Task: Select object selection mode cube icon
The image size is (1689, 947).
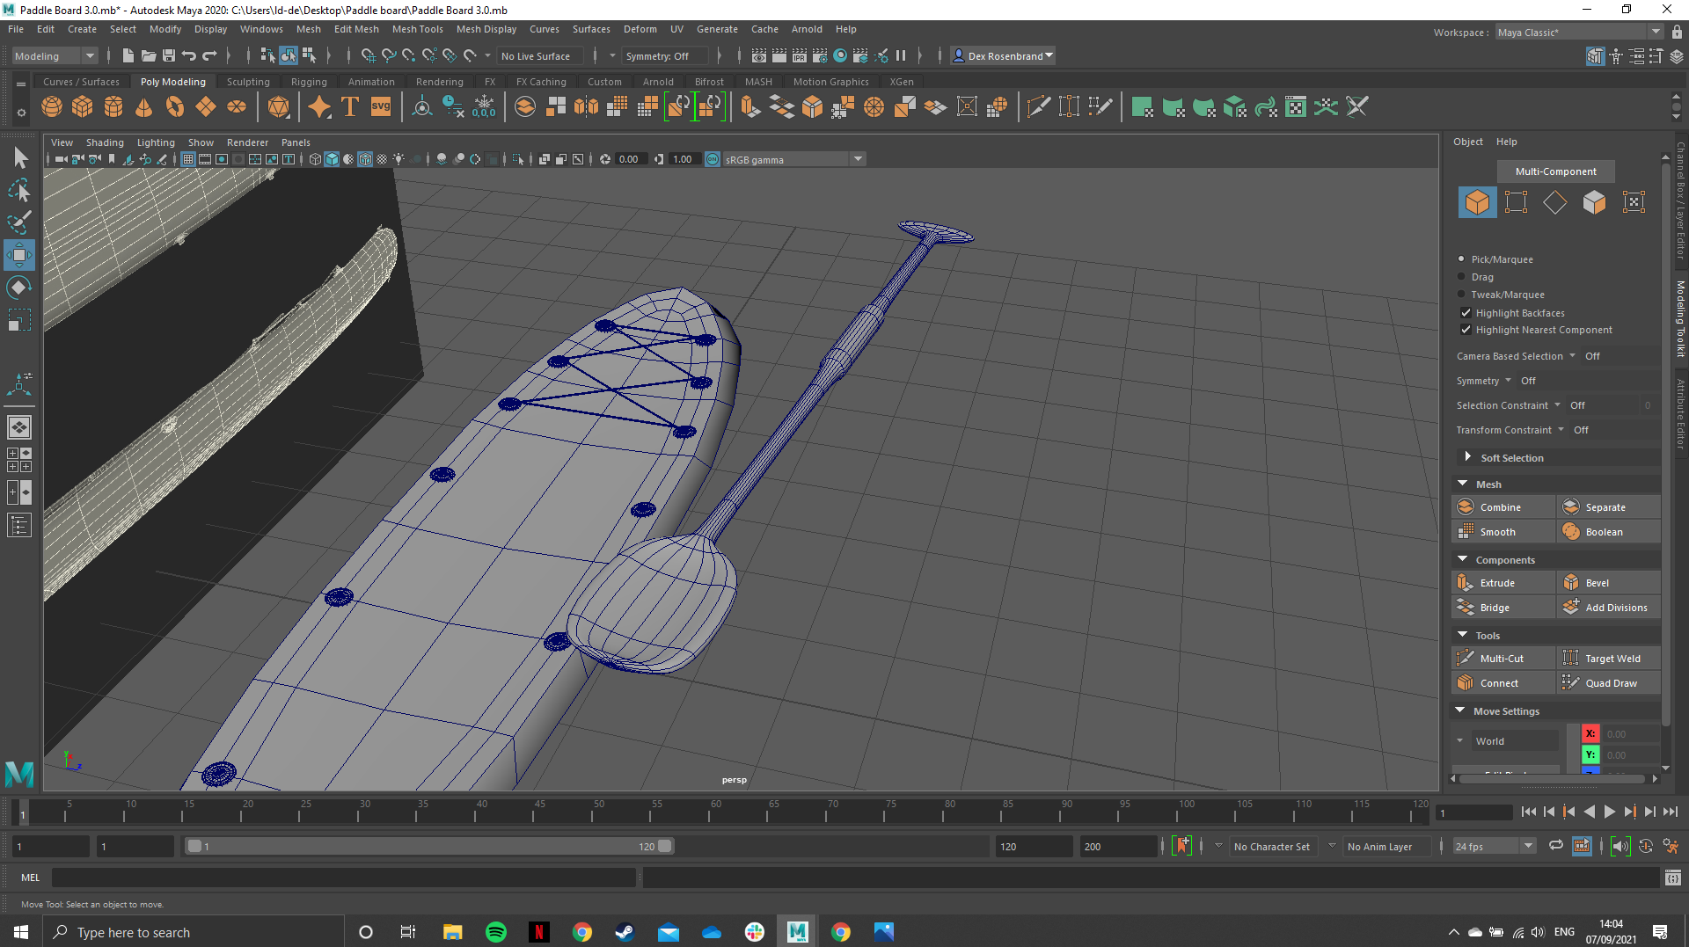Action: 1477,202
